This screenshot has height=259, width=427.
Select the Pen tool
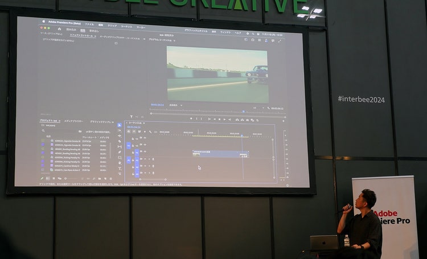(x=120, y=152)
